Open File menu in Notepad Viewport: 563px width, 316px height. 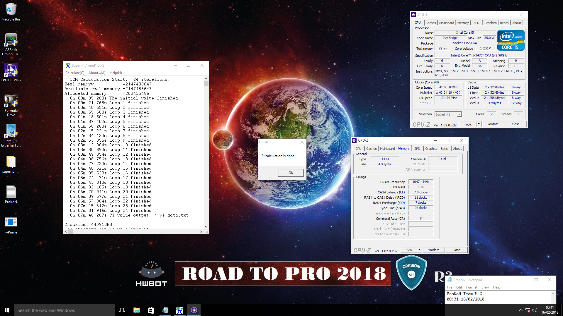(x=449, y=287)
